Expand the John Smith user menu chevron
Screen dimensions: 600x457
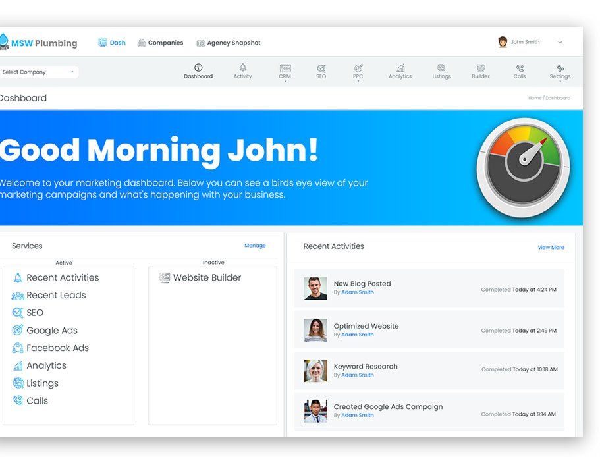point(560,42)
